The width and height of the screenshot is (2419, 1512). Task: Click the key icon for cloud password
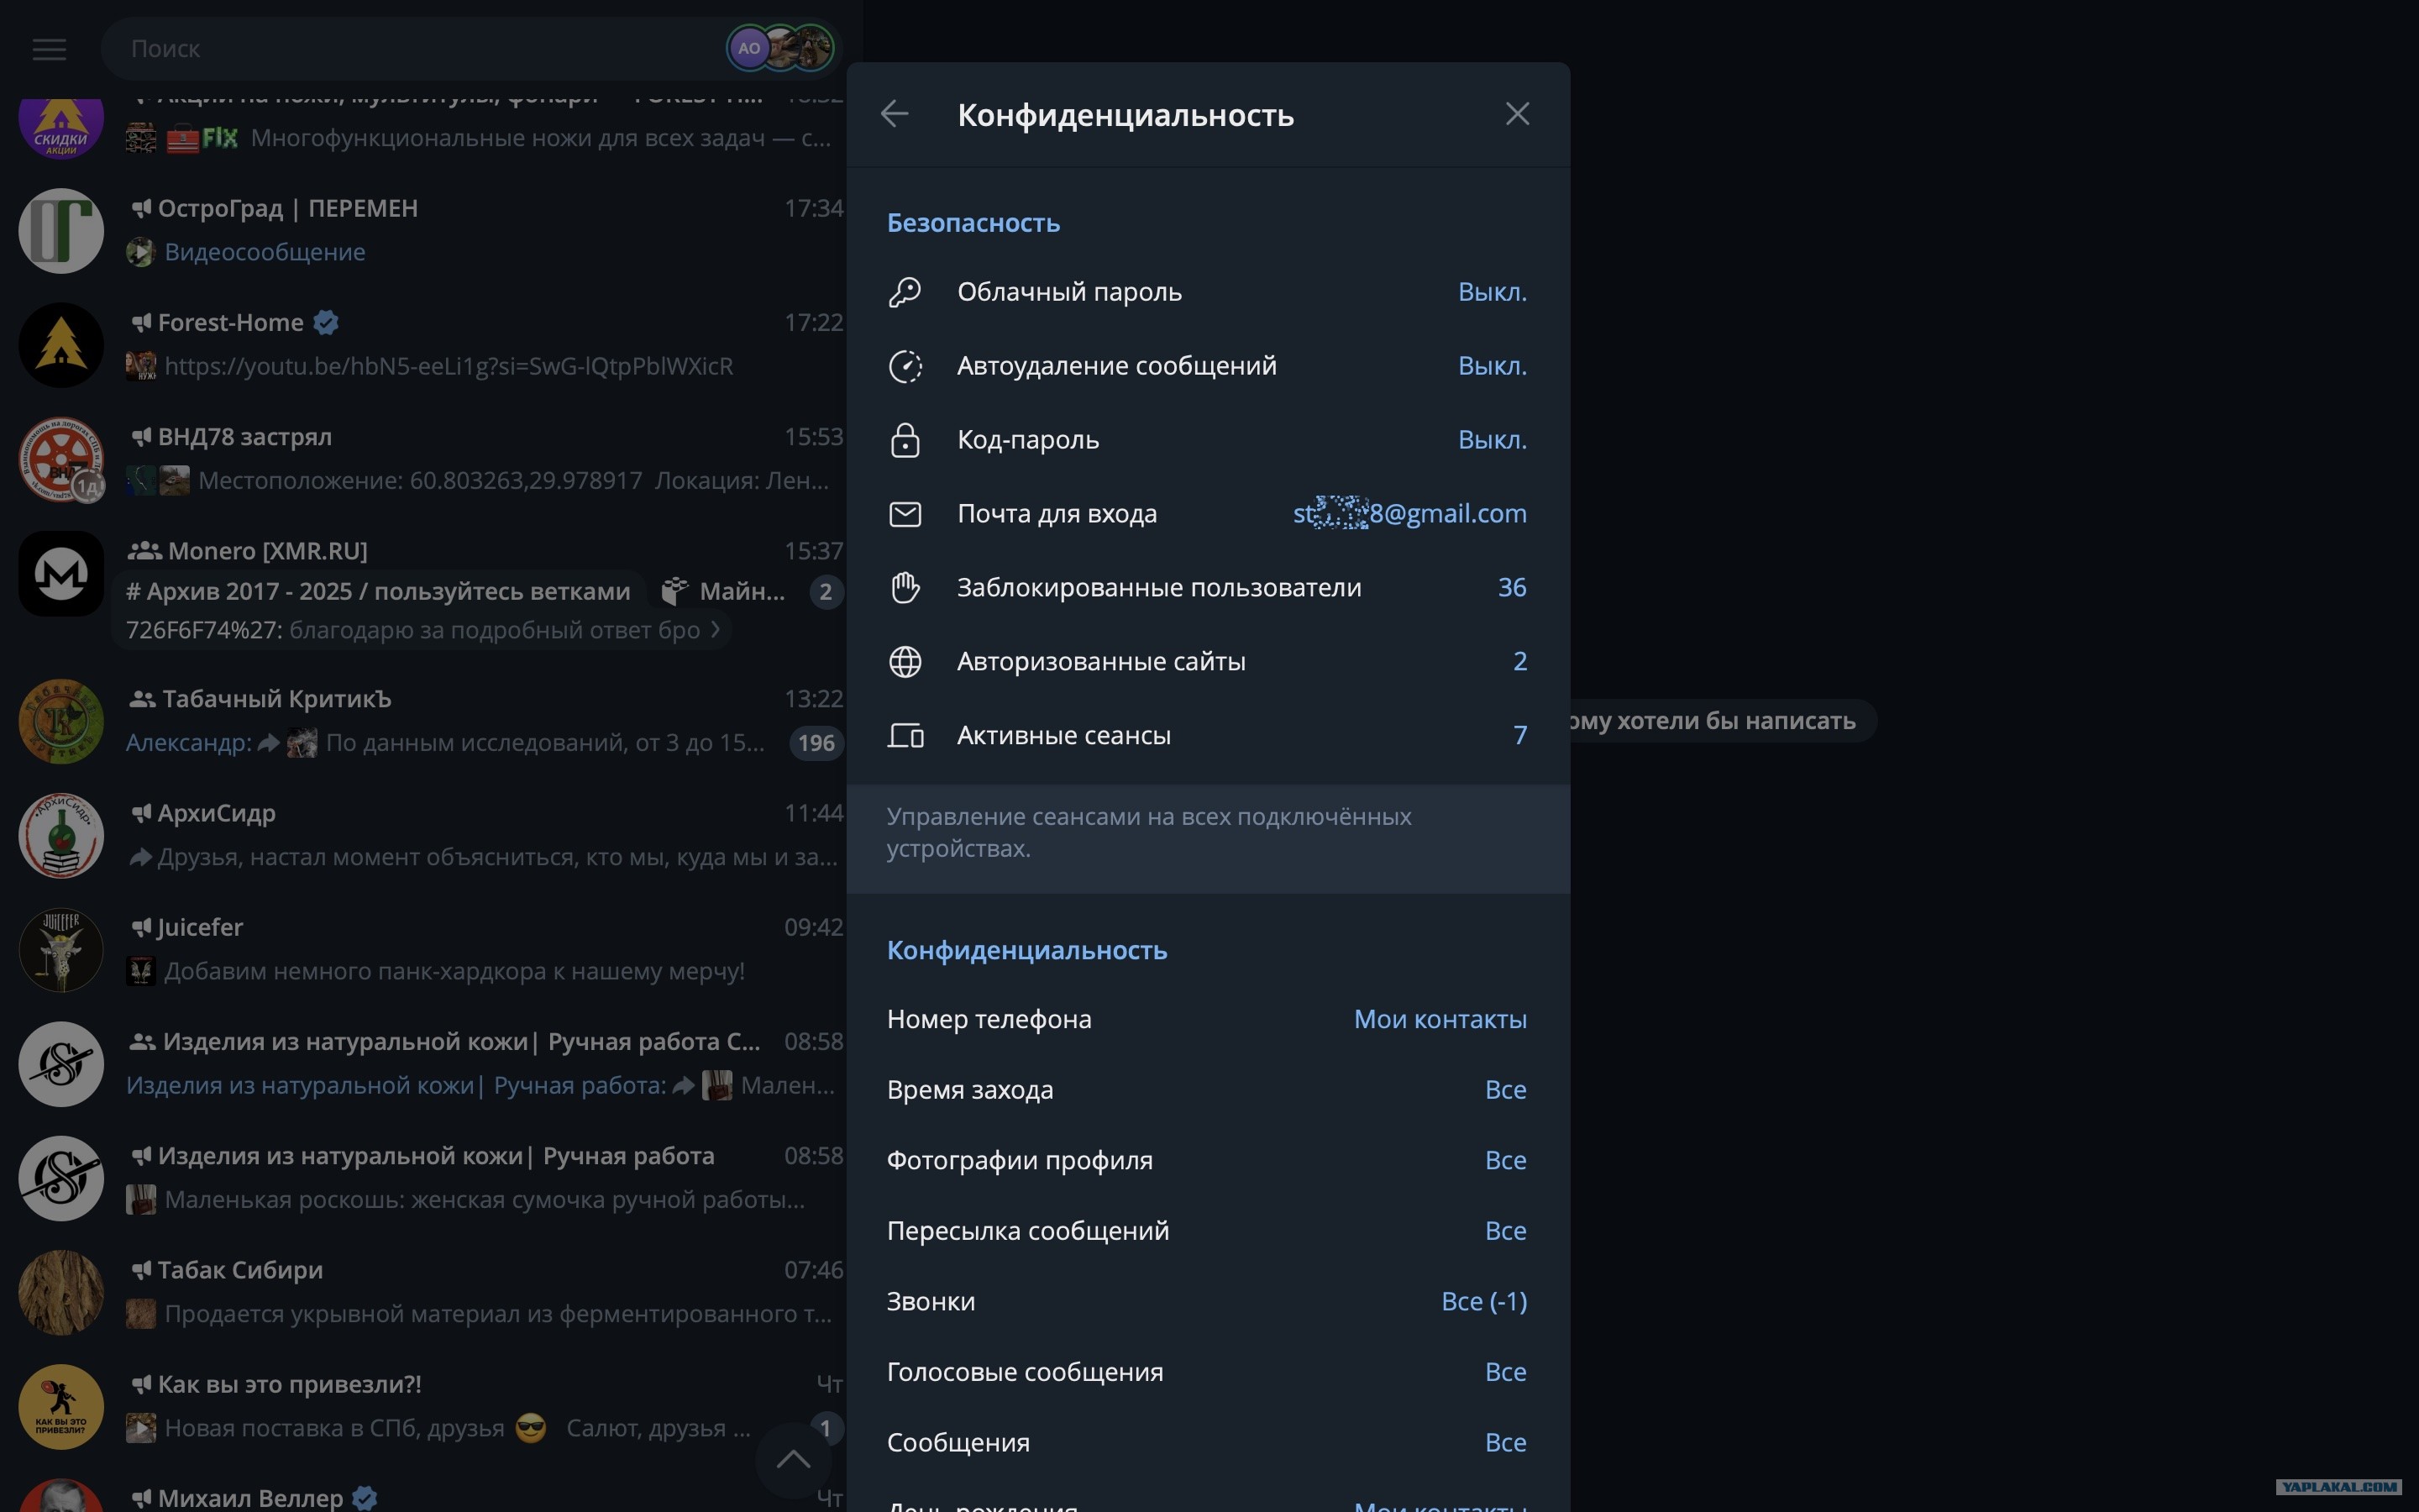pos(905,292)
